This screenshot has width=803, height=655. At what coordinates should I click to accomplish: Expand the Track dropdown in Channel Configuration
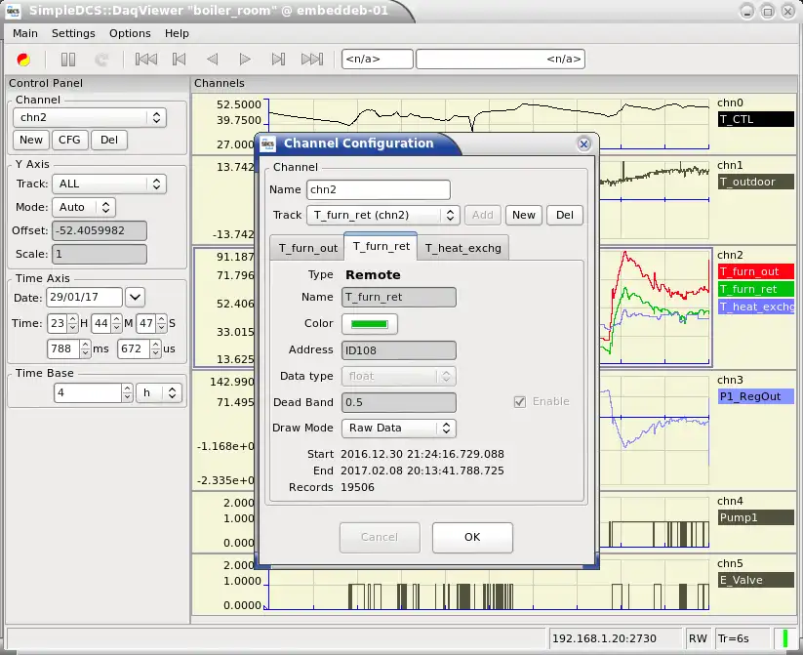coord(381,215)
